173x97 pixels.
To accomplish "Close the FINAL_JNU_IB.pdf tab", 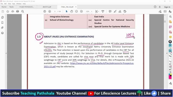I will (x=76, y=7).
